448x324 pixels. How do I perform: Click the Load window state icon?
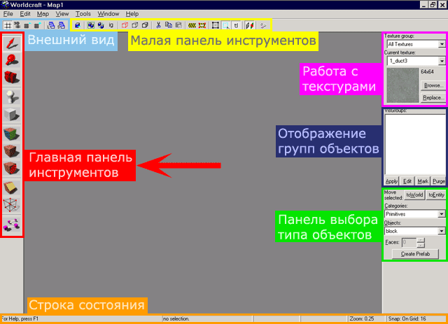51,25
